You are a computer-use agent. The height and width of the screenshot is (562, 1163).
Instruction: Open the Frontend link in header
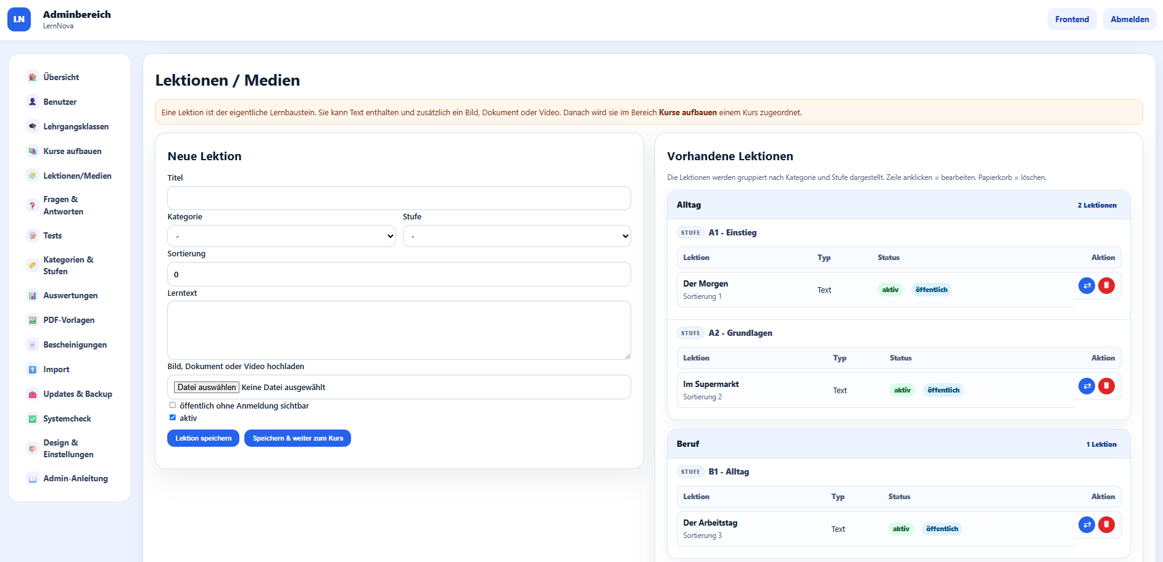(x=1072, y=19)
